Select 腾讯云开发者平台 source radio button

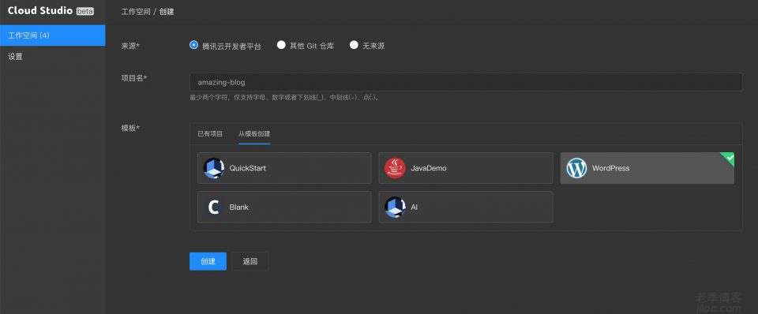coord(194,45)
